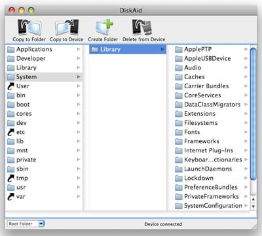This screenshot has width=262, height=236.
Task: Select the Keyboar...ctionaries folder row
Action: pyautogui.click(x=212, y=160)
